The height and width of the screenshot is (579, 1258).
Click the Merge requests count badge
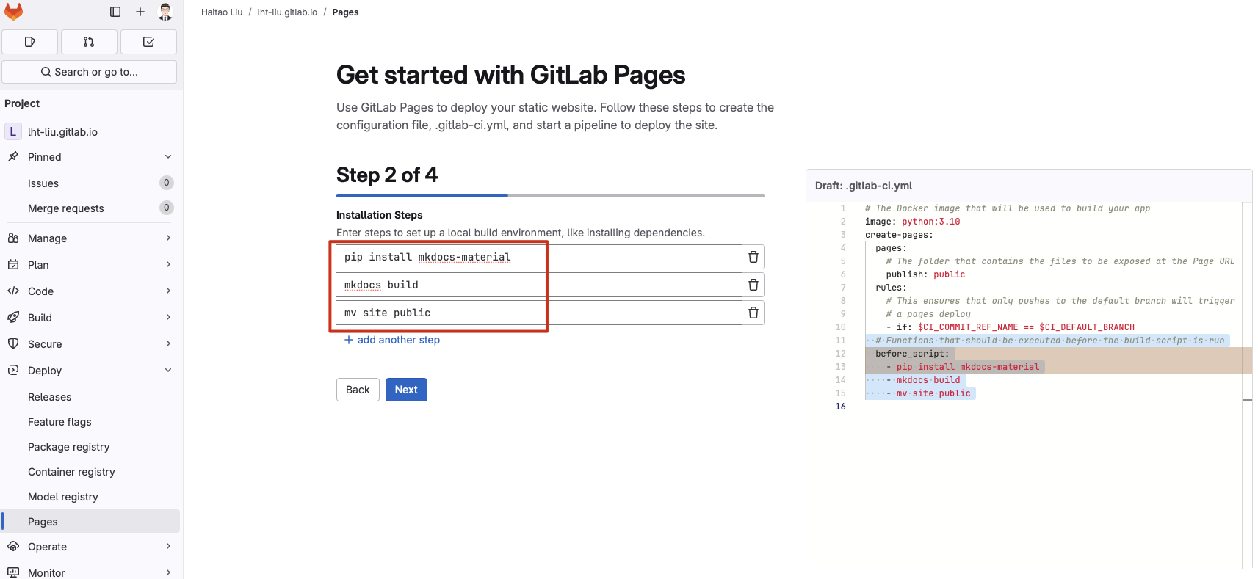167,208
